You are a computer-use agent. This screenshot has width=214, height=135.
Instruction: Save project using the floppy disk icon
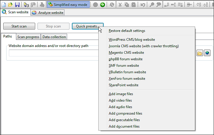[17, 5]
